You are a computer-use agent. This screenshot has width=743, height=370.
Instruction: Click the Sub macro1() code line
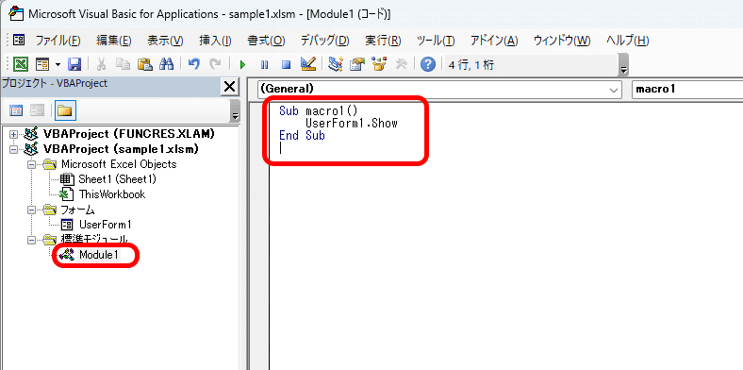[x=318, y=111]
